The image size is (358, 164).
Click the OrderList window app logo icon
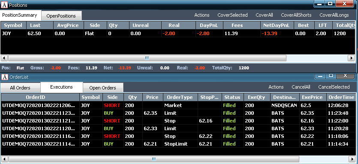coord(4,77)
